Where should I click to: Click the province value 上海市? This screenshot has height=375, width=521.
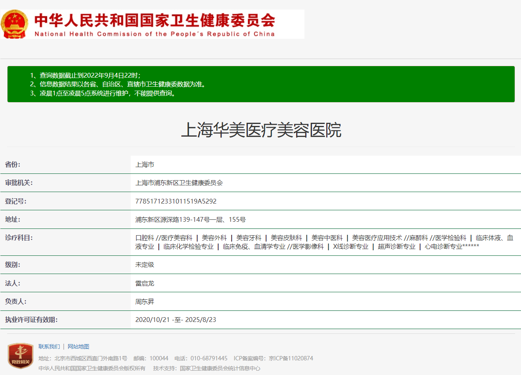coord(145,164)
